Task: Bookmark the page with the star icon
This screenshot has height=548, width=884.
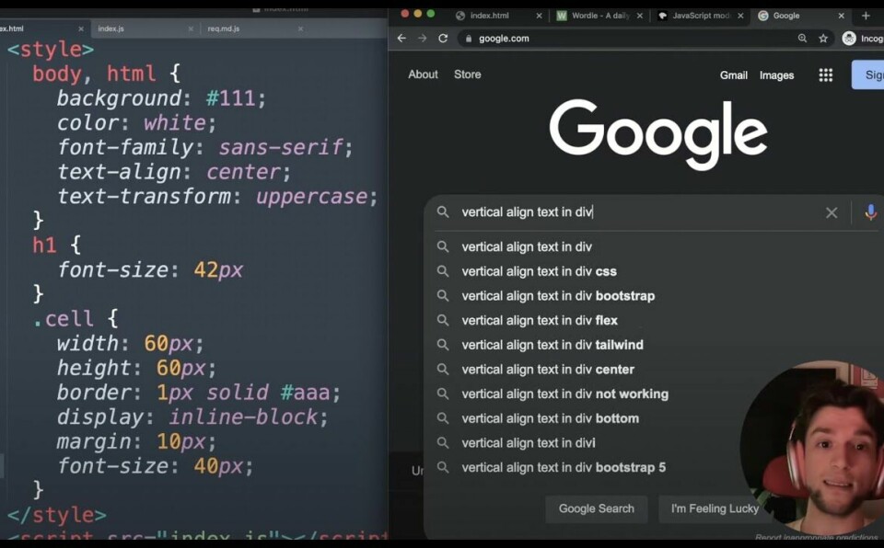Action: pyautogui.click(x=823, y=39)
